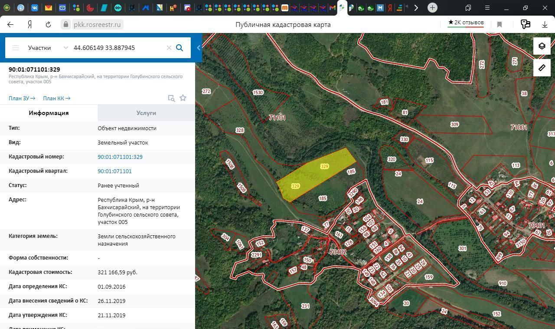
Task: Open the 2K отзывов site reviews
Action: click(x=466, y=23)
